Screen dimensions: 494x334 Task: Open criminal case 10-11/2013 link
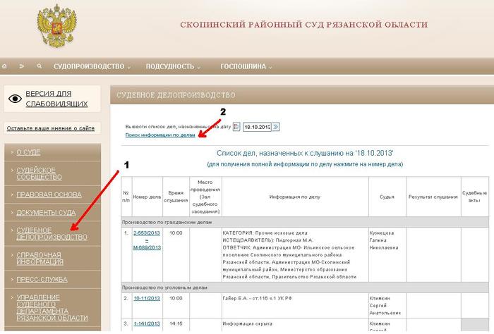(x=147, y=299)
